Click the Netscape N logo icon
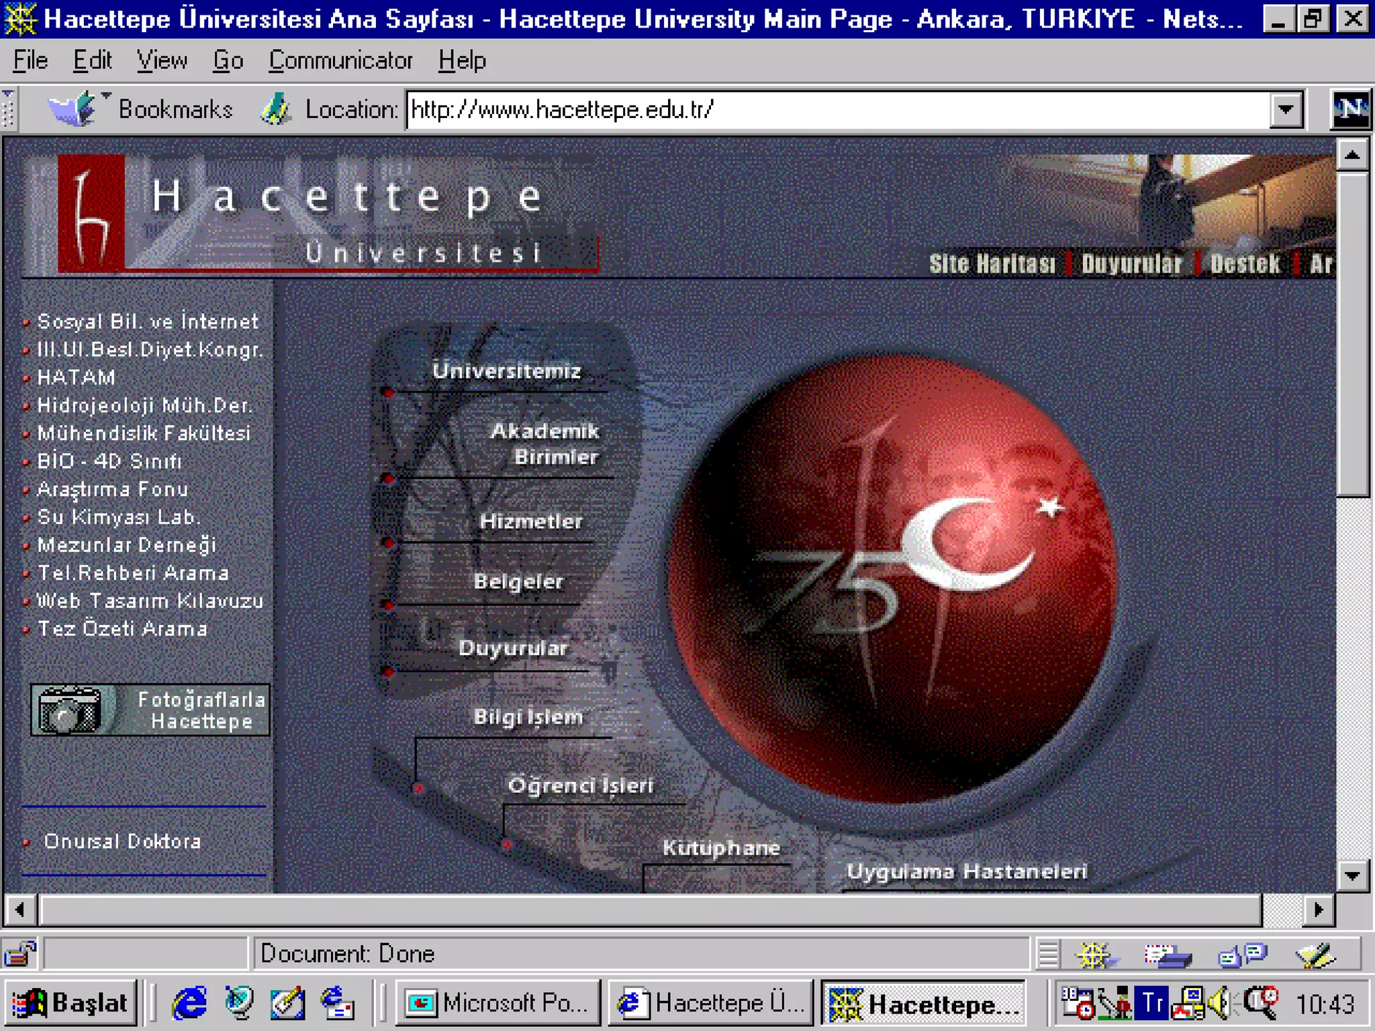The width and height of the screenshot is (1375, 1031). click(1351, 109)
